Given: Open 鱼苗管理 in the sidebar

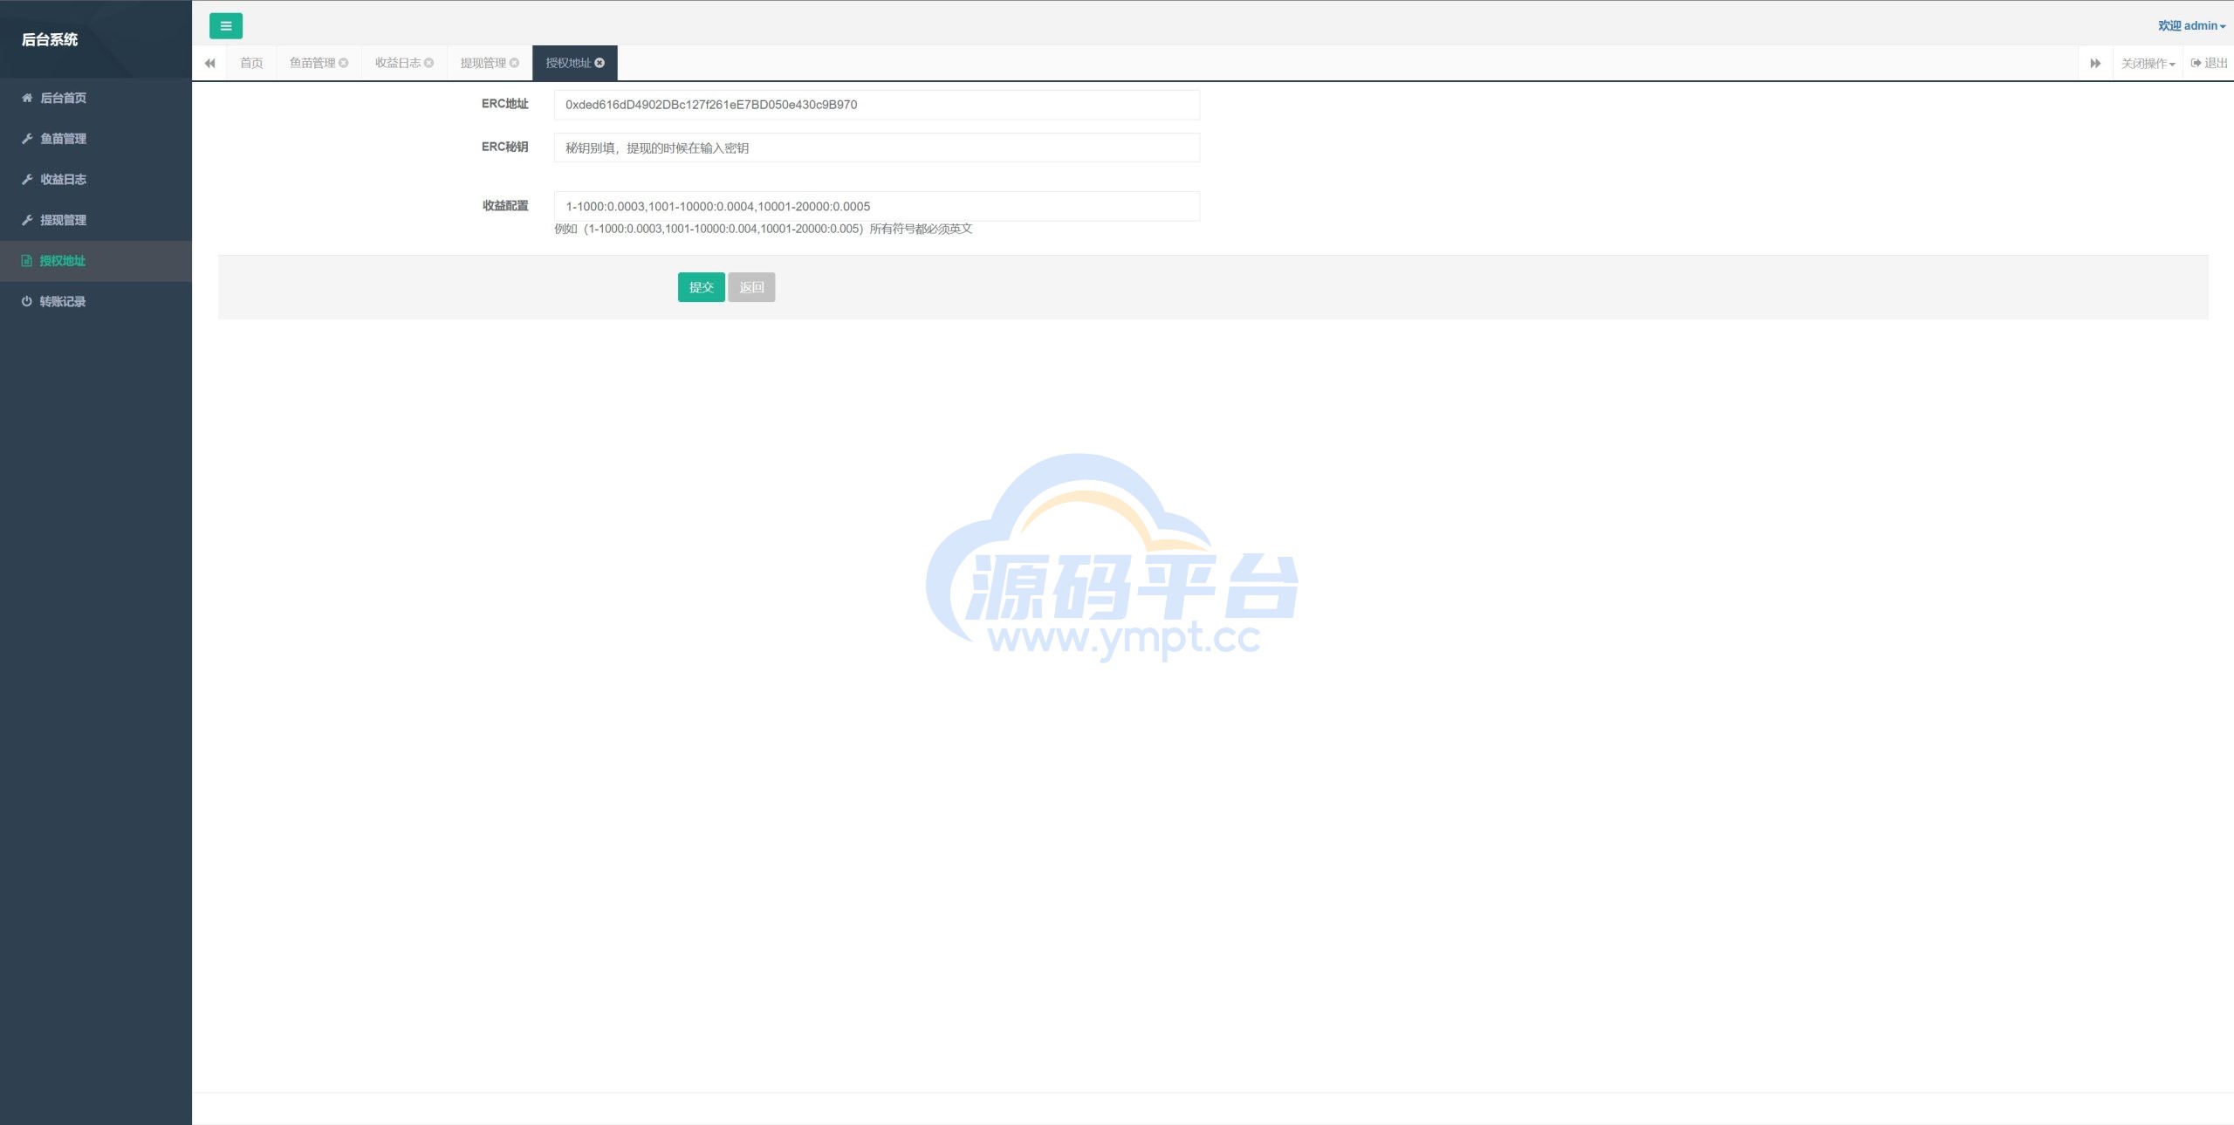Looking at the screenshot, I should [96, 139].
